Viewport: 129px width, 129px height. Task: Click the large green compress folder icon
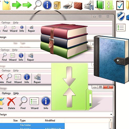(x=71, y=87)
